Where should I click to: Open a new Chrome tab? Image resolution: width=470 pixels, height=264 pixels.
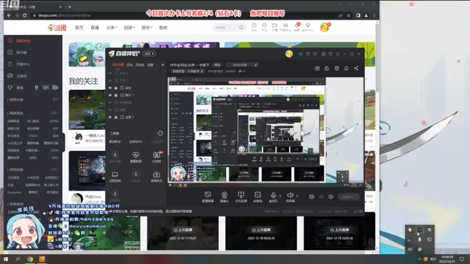coord(69,6)
